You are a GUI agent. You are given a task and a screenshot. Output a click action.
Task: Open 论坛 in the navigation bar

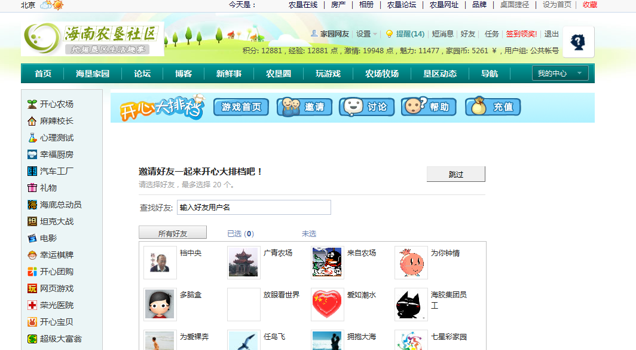pos(142,74)
